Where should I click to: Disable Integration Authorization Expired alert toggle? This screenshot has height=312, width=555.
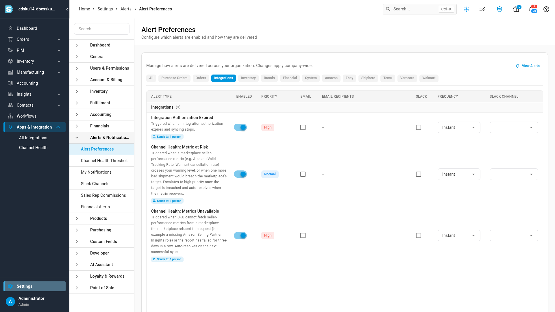pyautogui.click(x=240, y=127)
